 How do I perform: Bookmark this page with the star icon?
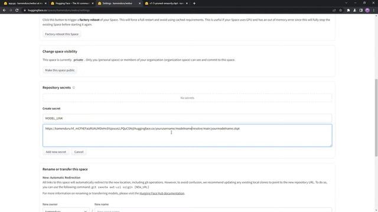pos(340,11)
